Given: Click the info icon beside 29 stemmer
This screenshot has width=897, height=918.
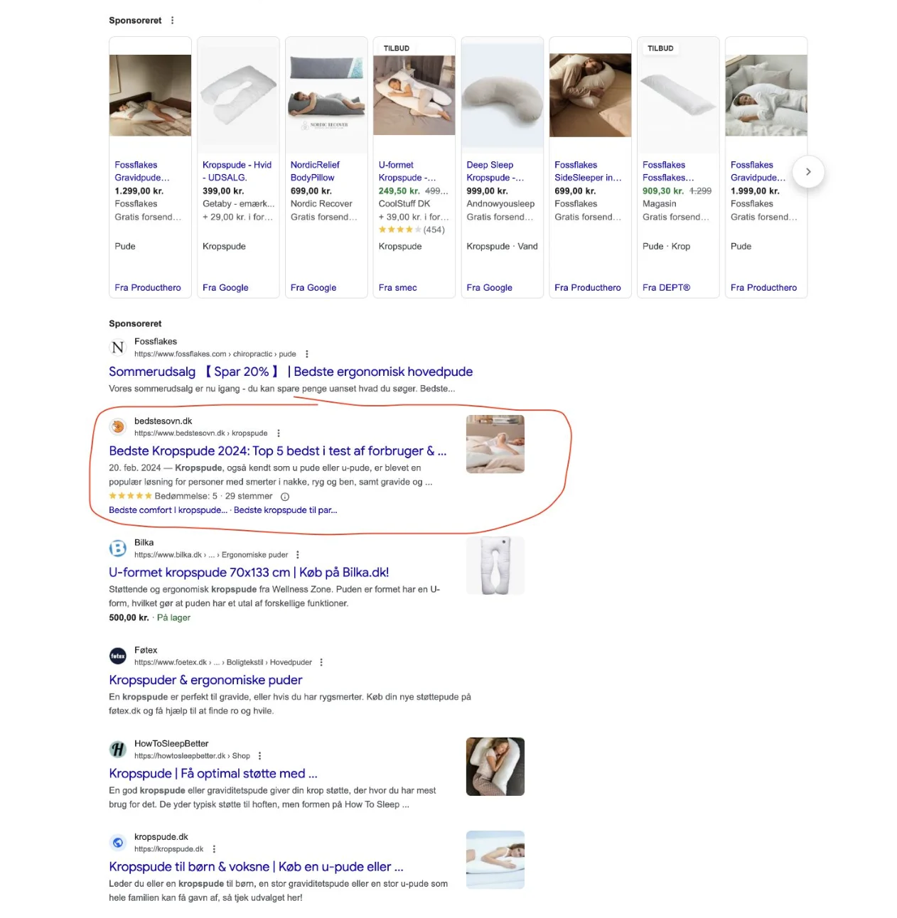Looking at the screenshot, I should pyautogui.click(x=285, y=497).
